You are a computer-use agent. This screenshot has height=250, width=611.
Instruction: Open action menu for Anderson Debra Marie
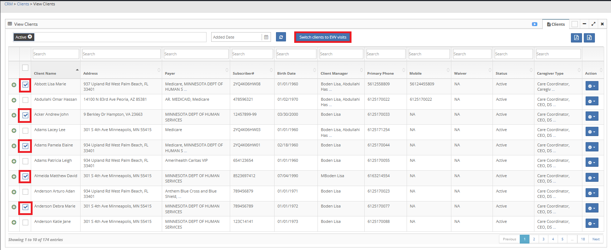pyautogui.click(x=592, y=208)
